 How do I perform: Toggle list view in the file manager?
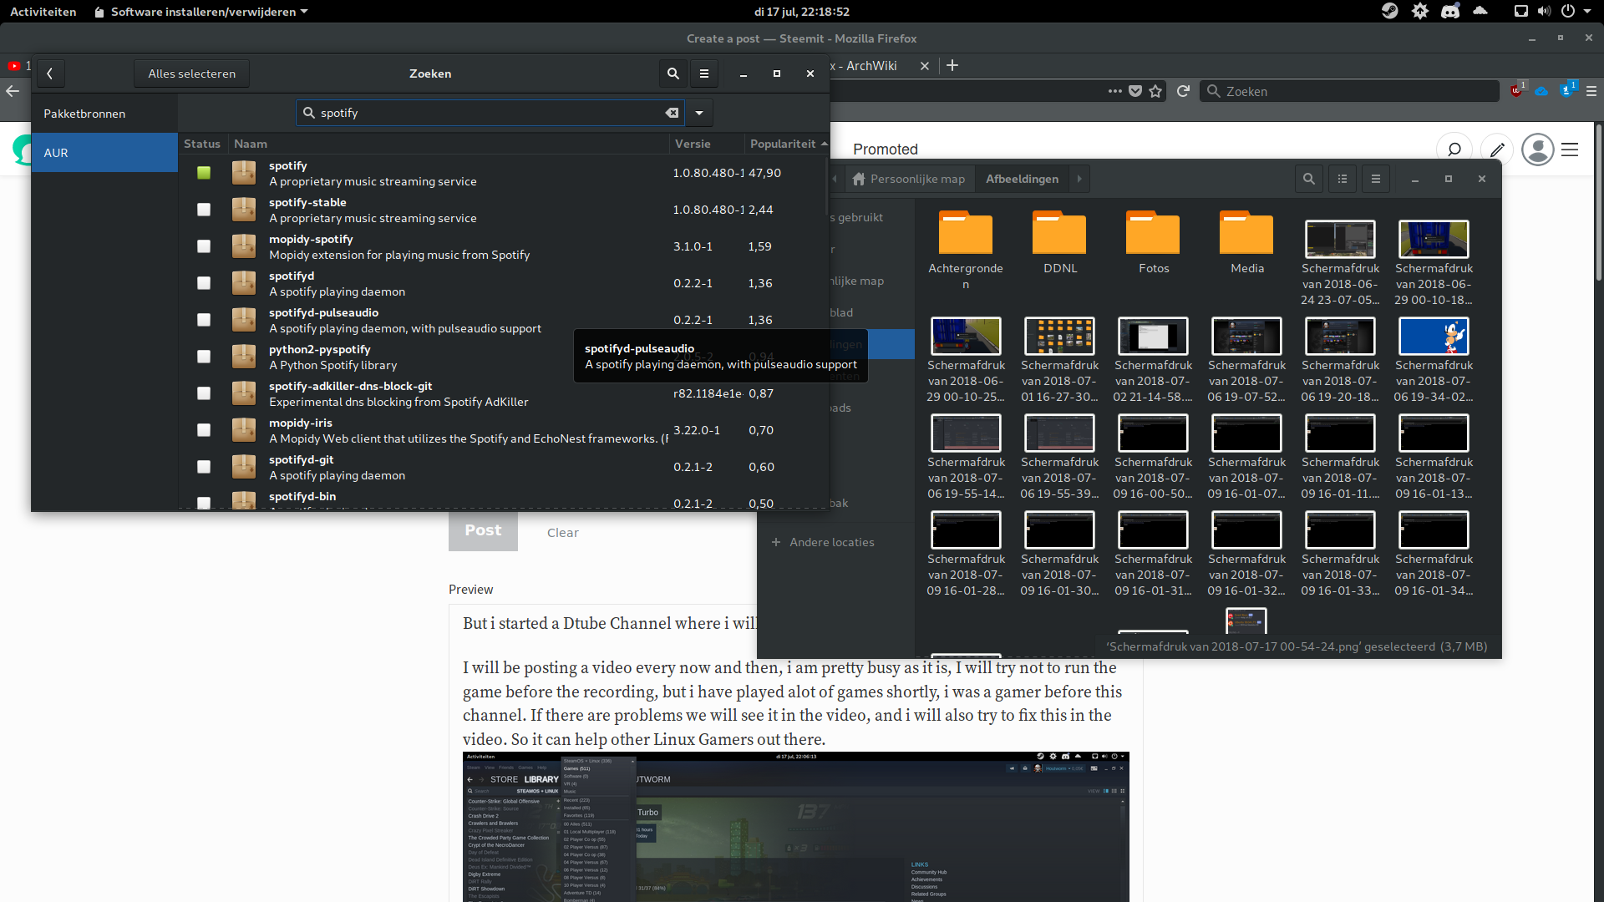point(1343,179)
